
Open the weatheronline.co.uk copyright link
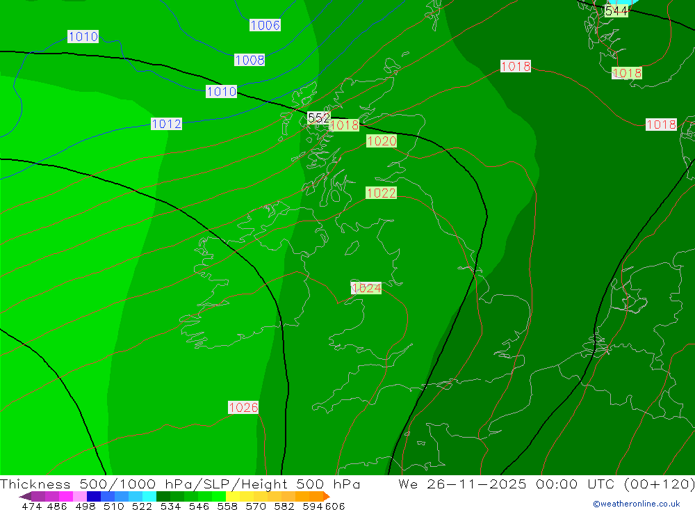point(637,504)
